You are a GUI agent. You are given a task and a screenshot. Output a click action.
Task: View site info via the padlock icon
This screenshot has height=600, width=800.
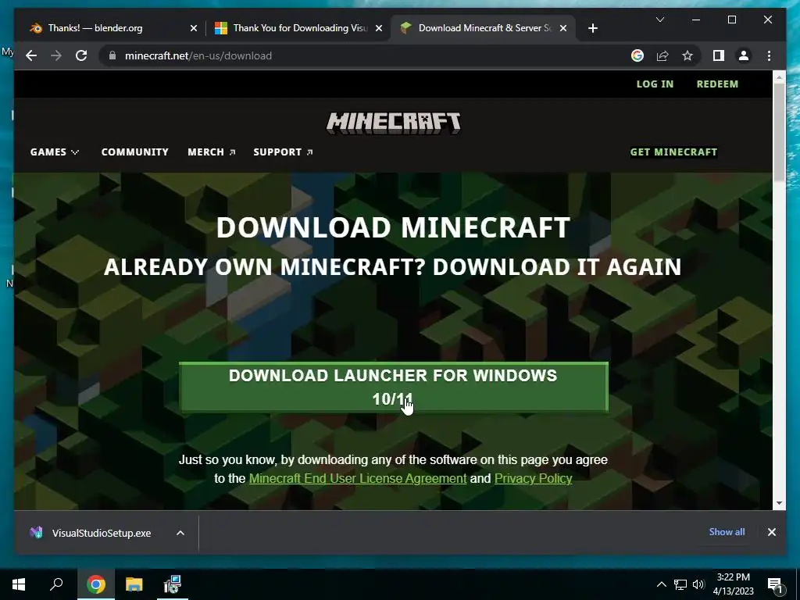[x=112, y=55]
